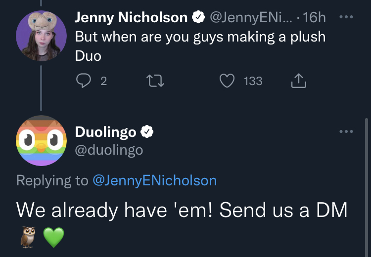
Task: Open Jenny Nicholson's display name
Action: click(131, 17)
